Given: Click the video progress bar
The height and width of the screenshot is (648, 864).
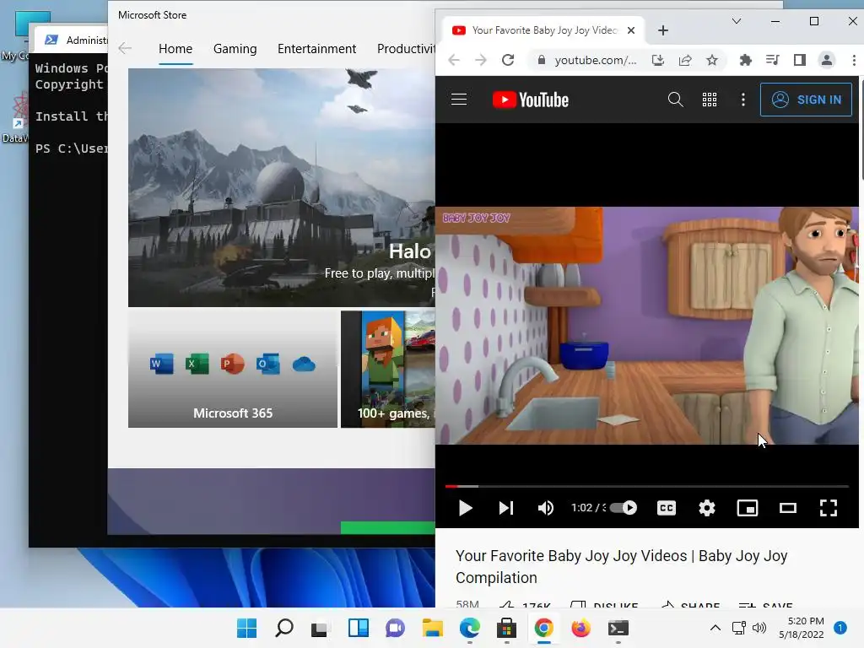Looking at the screenshot, I should point(647,487).
